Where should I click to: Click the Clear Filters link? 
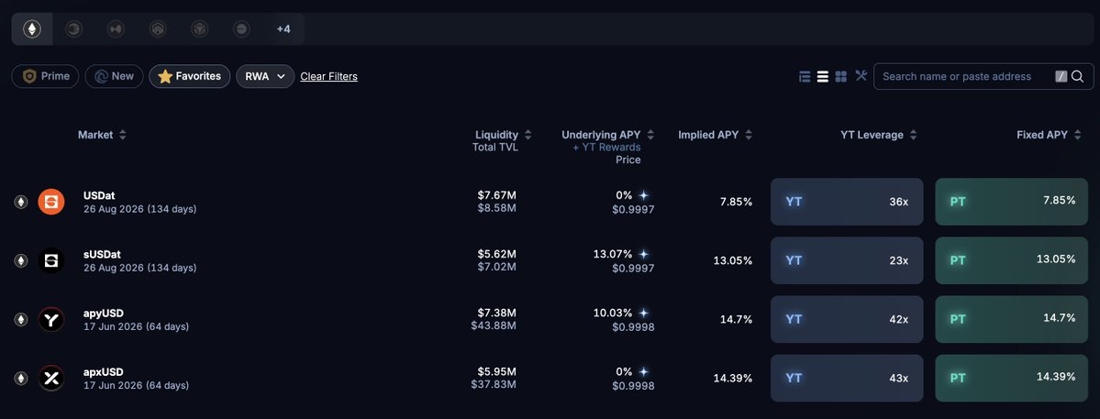[328, 76]
